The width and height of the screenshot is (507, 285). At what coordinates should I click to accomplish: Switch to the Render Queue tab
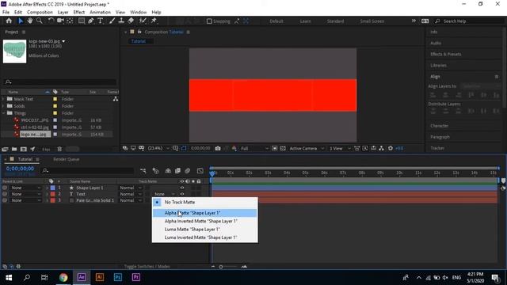tap(67, 159)
